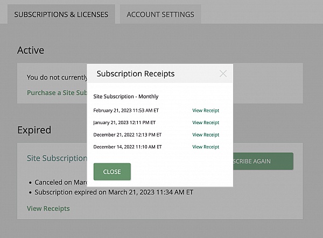Open the January 21, 2023 receipt
Screen dimensions: 323x238
[206, 122]
